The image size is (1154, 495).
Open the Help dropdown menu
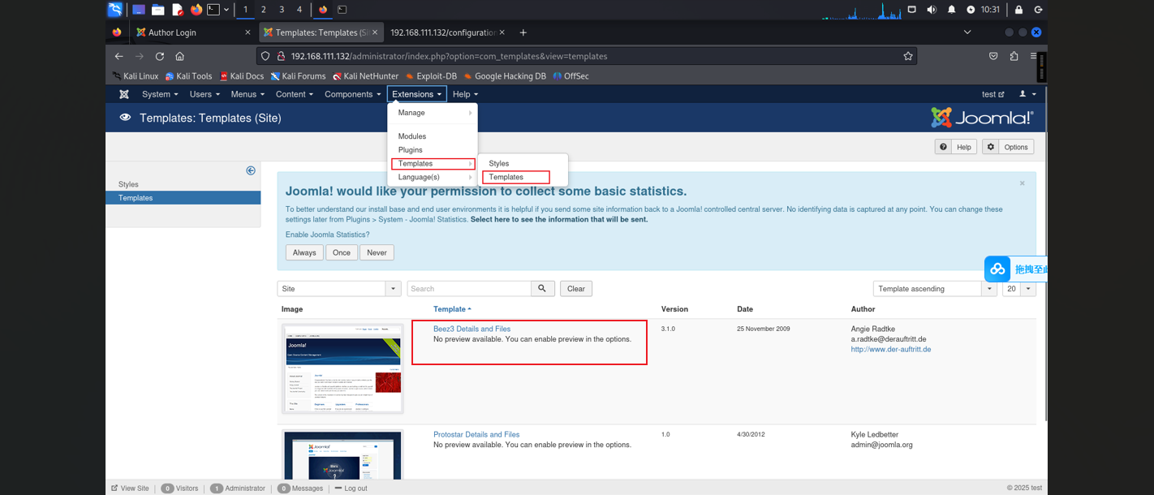click(x=465, y=94)
